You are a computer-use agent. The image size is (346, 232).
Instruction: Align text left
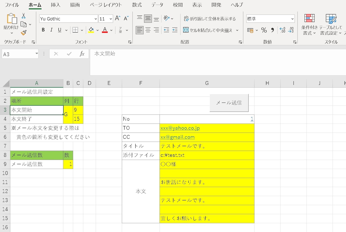click(x=140, y=30)
